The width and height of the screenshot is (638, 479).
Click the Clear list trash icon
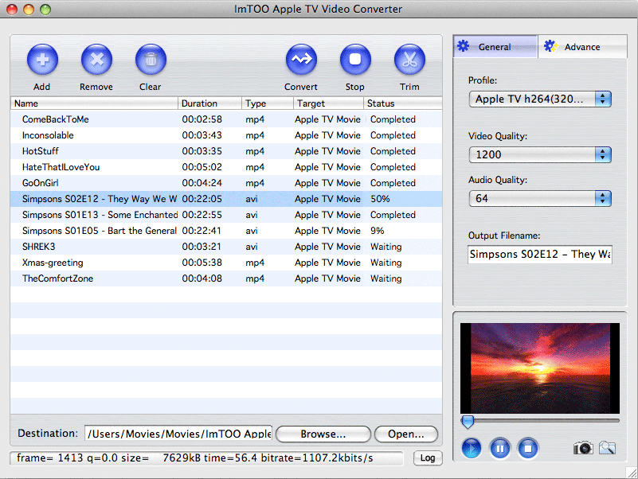click(151, 60)
